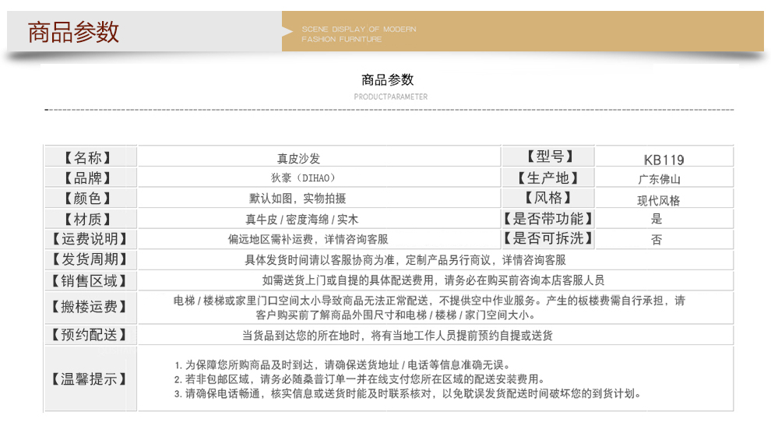
Task: Select tip 2 若非包邮区域
Action: pos(360,379)
